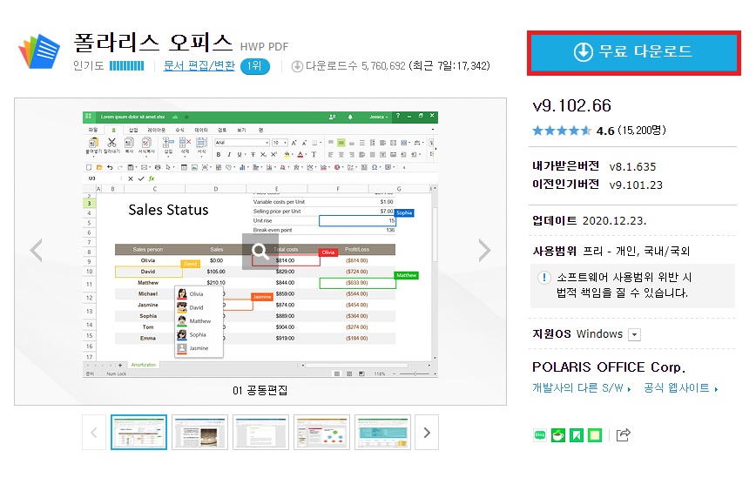Click the exclamation info icon

(544, 278)
